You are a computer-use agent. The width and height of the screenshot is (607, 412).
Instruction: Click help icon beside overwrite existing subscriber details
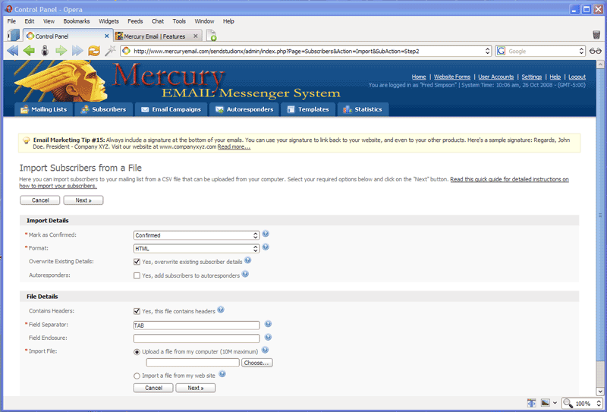coord(248,260)
